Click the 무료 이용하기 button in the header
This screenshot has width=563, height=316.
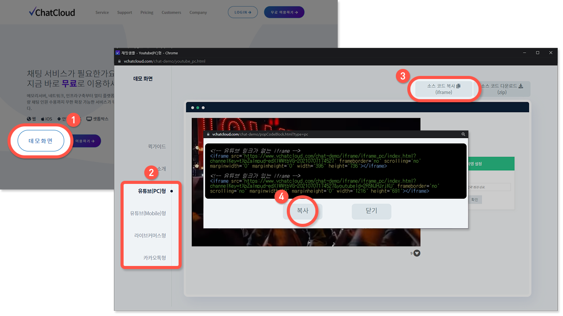coord(284,12)
